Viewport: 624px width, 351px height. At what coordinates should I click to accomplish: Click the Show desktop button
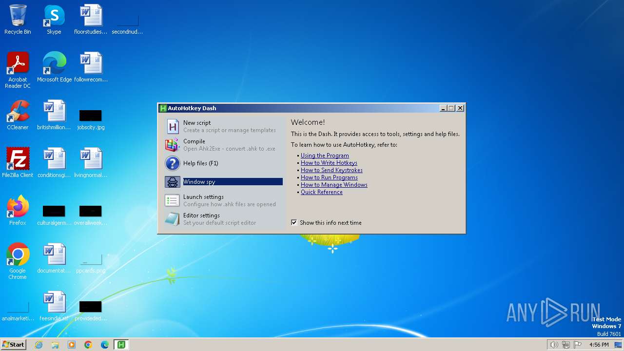(619, 345)
